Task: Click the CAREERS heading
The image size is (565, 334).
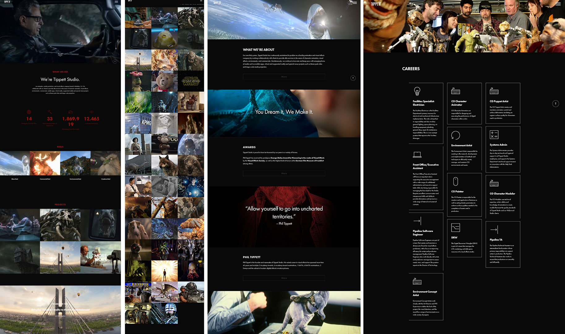Action: click(x=411, y=69)
